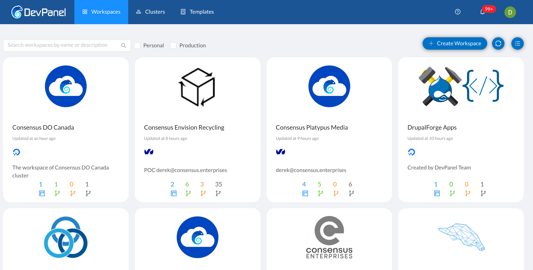Click projects icon on Consensus Envision Recycling
The height and width of the screenshot is (270, 533).
pyautogui.click(x=174, y=193)
